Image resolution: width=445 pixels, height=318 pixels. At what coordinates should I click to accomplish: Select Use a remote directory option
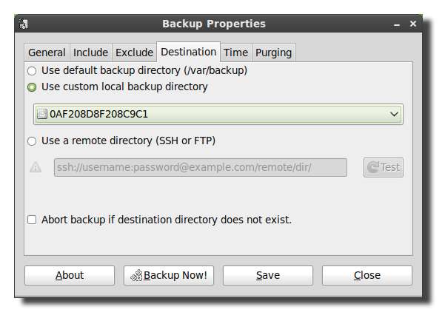[x=31, y=141]
